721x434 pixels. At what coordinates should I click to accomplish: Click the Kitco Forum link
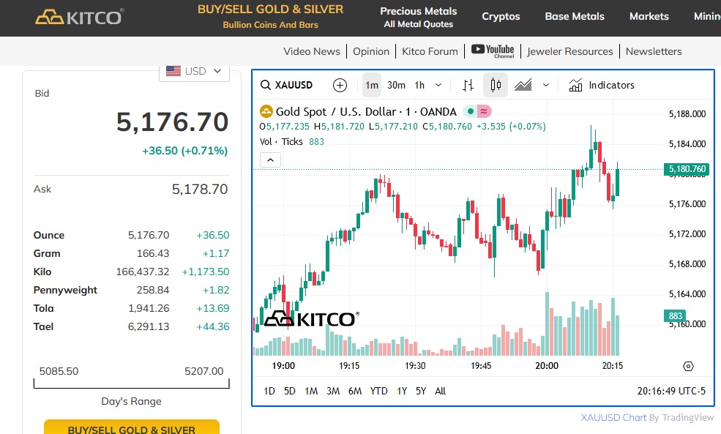coord(430,51)
